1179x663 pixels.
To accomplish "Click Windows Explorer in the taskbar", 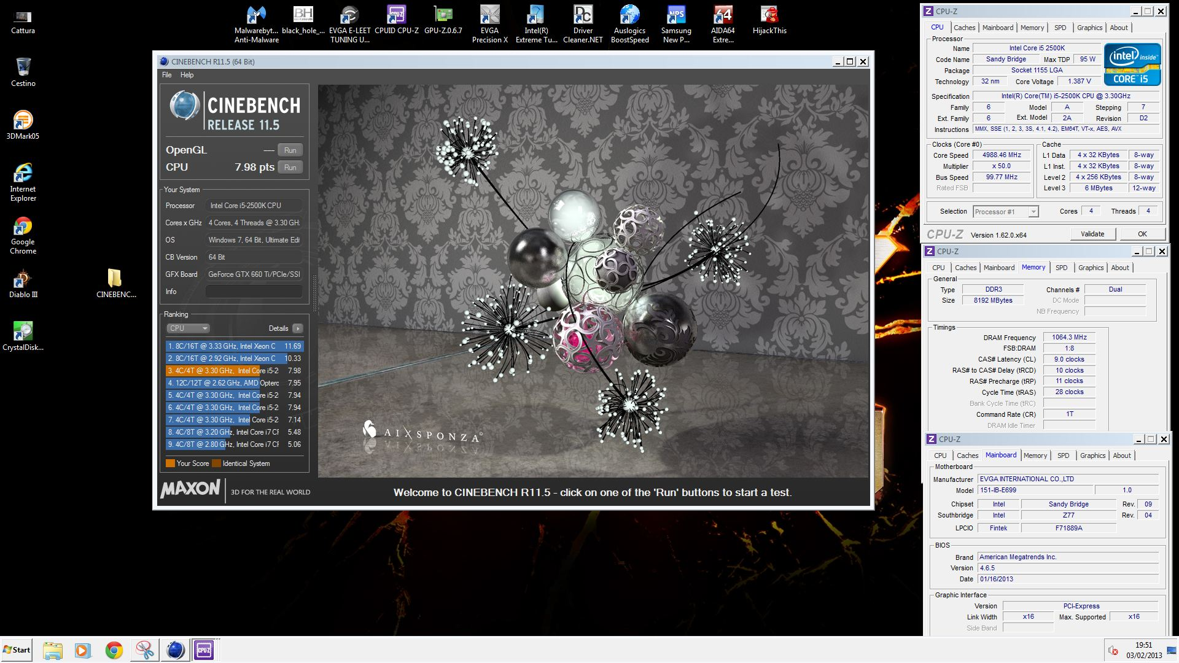I will point(53,650).
